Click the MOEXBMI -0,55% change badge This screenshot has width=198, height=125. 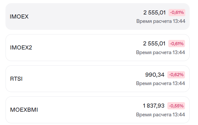click(176, 106)
